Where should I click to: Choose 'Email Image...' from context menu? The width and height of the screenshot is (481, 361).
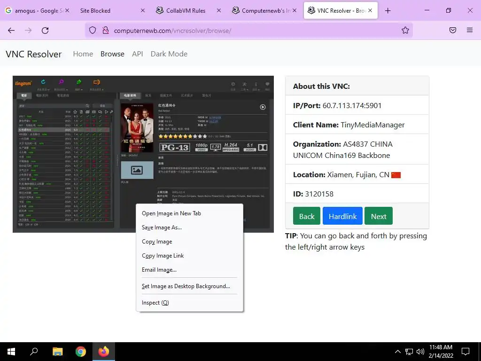[x=190, y=270]
